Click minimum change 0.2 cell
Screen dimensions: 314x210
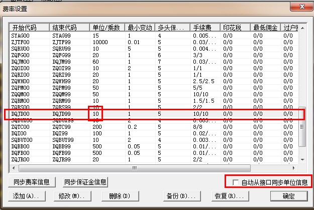[x=132, y=127]
